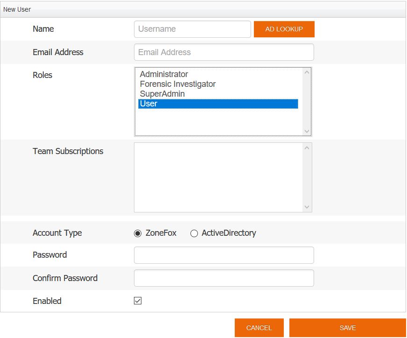Choose SuperAdmin from the Roles list

162,94
